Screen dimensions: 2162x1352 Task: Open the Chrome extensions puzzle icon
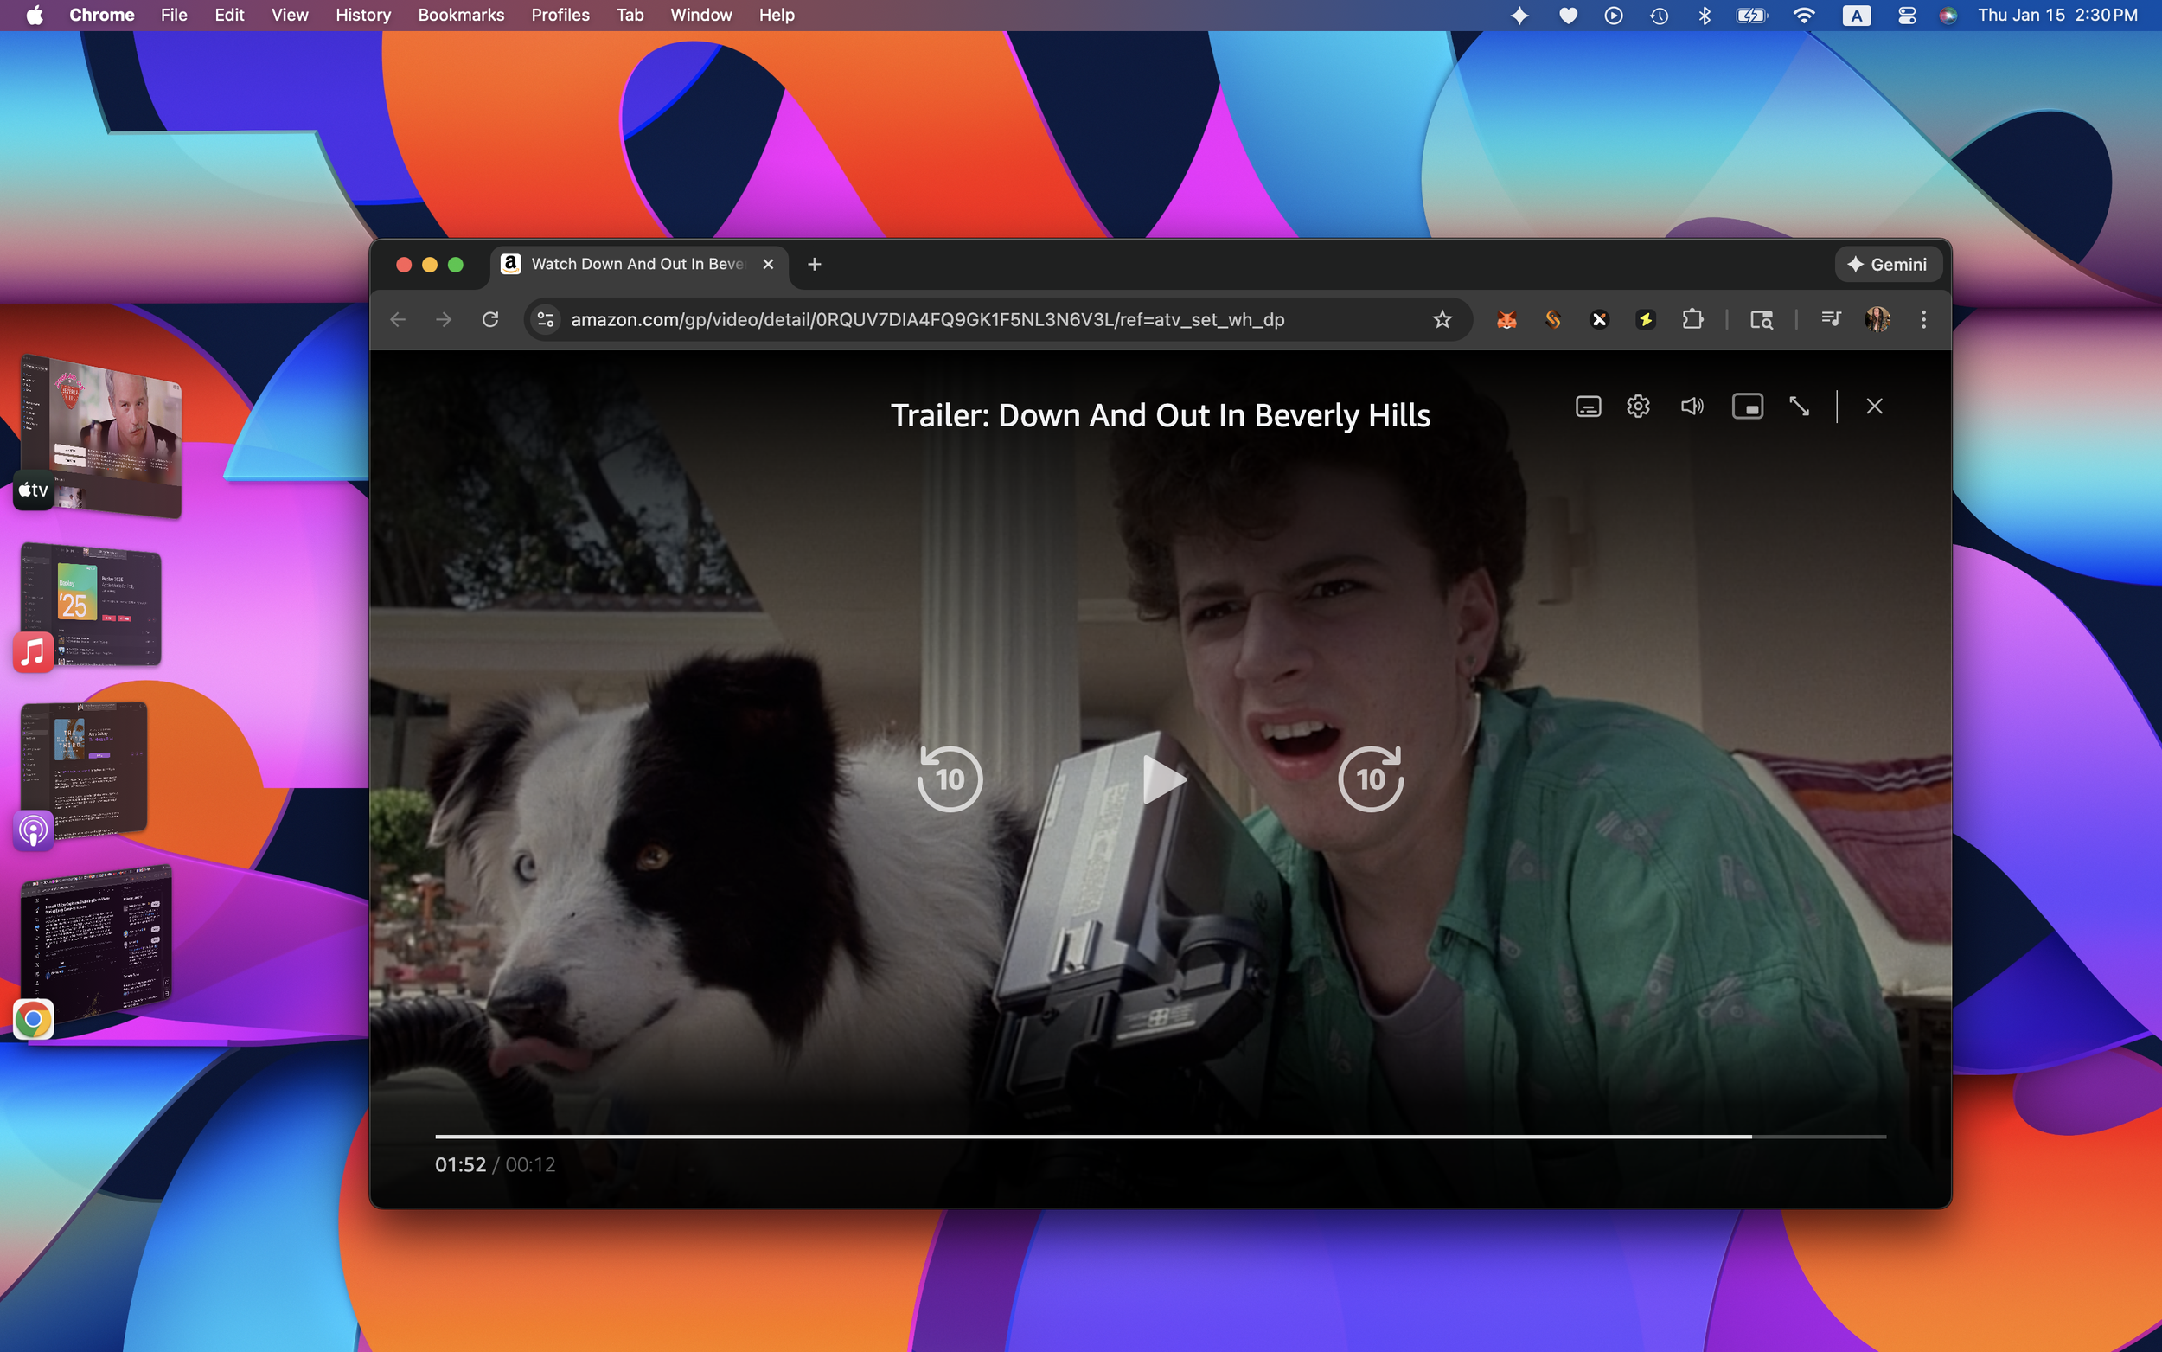coord(1692,320)
